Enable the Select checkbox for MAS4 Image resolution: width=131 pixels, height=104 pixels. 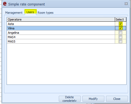[120, 37]
